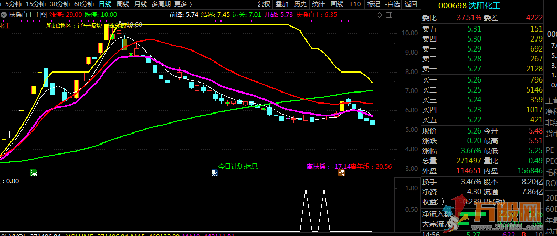Click the 复权 button

tap(264, 4)
